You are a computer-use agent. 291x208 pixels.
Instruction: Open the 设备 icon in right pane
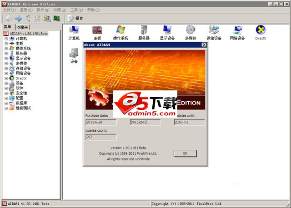[74, 56]
